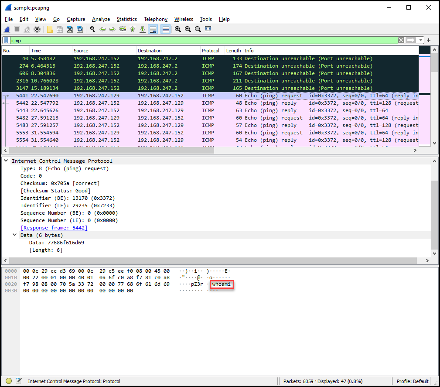Collapse Internet Control Message Protocol section

point(6,161)
